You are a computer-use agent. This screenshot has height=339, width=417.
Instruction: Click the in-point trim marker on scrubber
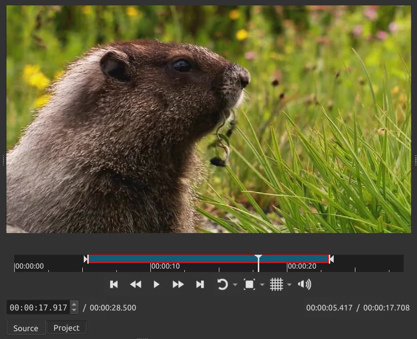(86, 259)
